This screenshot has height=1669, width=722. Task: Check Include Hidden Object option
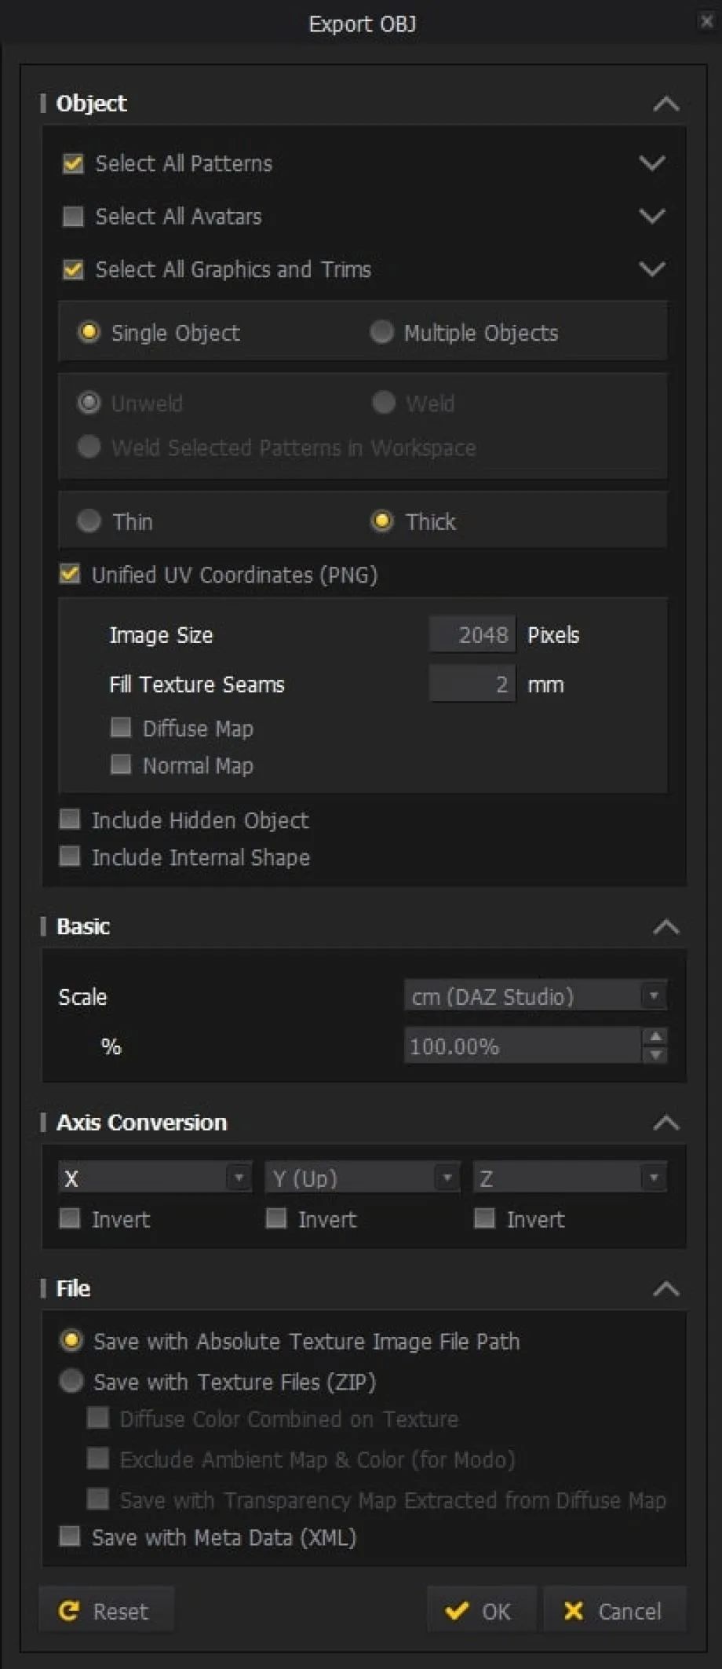tap(71, 820)
